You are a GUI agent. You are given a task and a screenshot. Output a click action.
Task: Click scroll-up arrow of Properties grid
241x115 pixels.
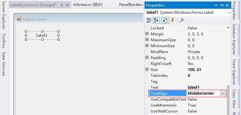click(x=228, y=27)
